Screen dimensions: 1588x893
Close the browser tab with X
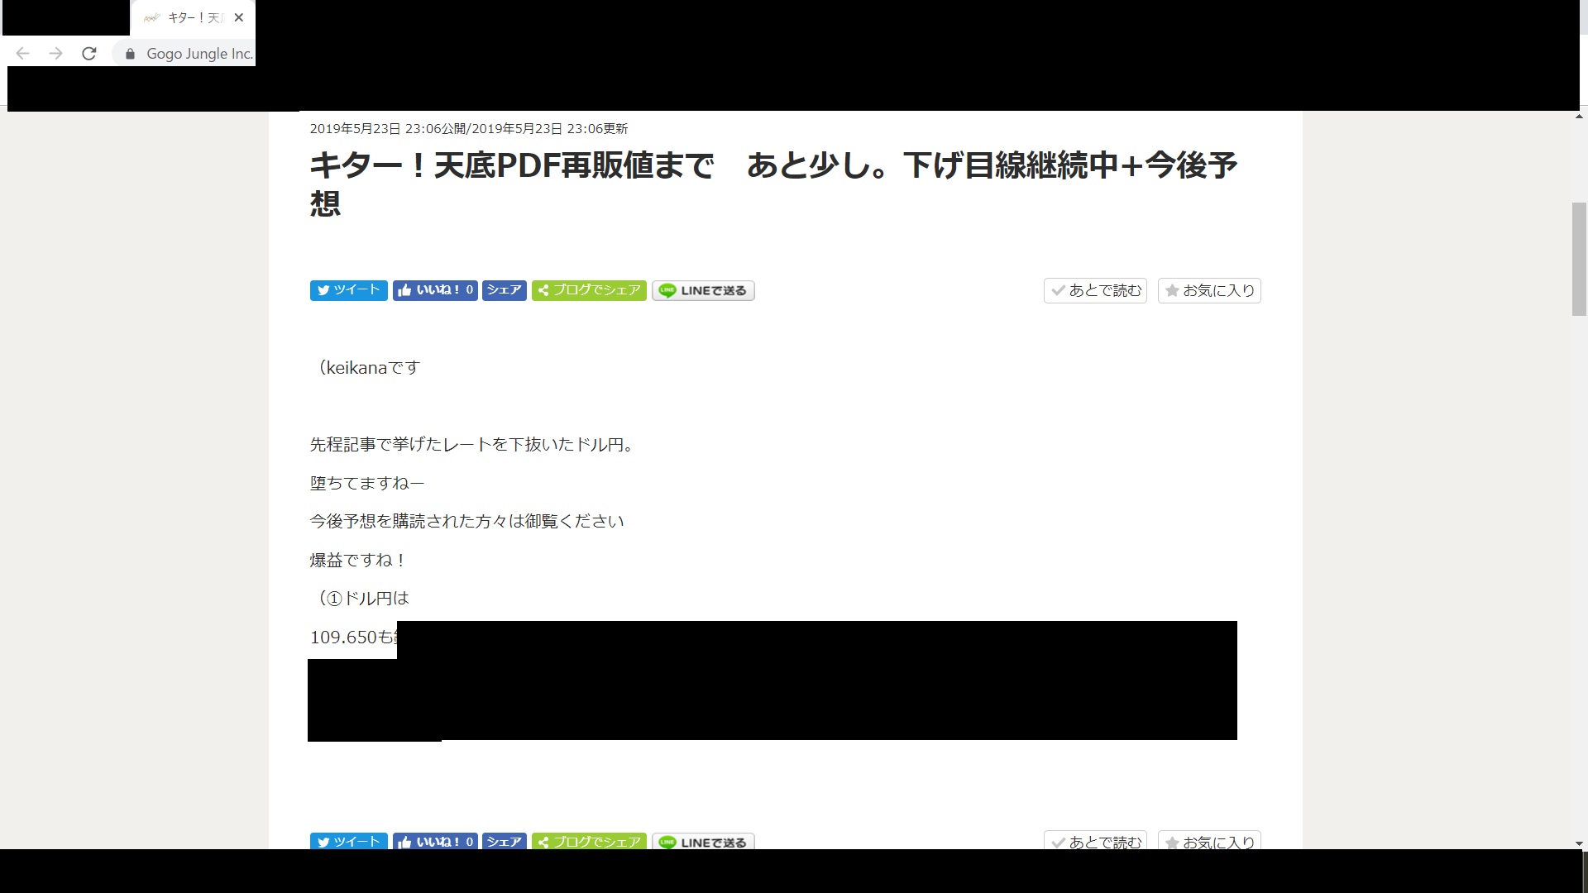[239, 17]
